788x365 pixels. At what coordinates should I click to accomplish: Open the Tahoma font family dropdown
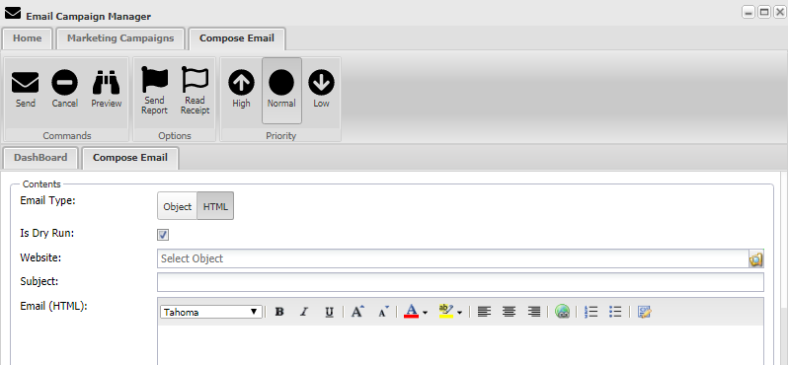211,312
